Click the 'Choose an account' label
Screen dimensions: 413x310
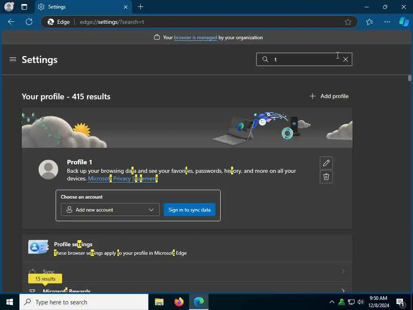point(81,197)
